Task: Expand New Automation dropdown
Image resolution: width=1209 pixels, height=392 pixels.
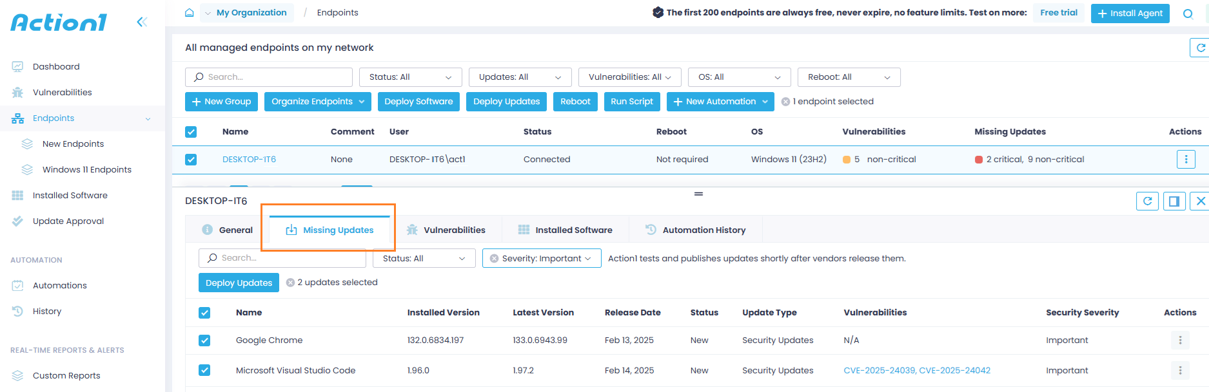Action: click(721, 102)
